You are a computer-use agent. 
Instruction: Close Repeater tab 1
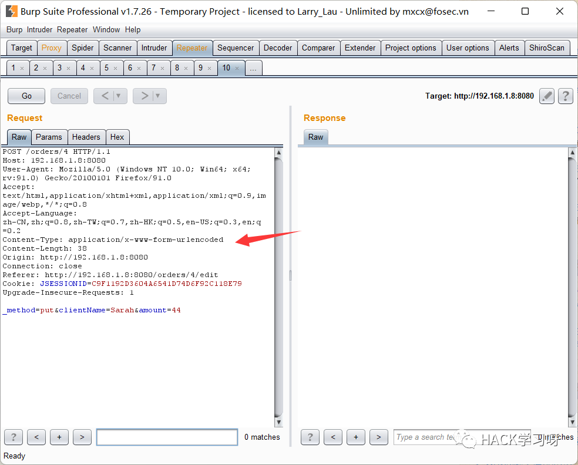tap(22, 68)
